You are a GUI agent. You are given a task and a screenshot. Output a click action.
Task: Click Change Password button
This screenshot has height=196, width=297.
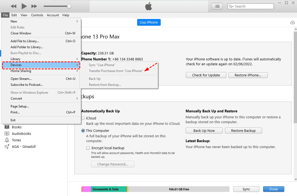[113, 164]
